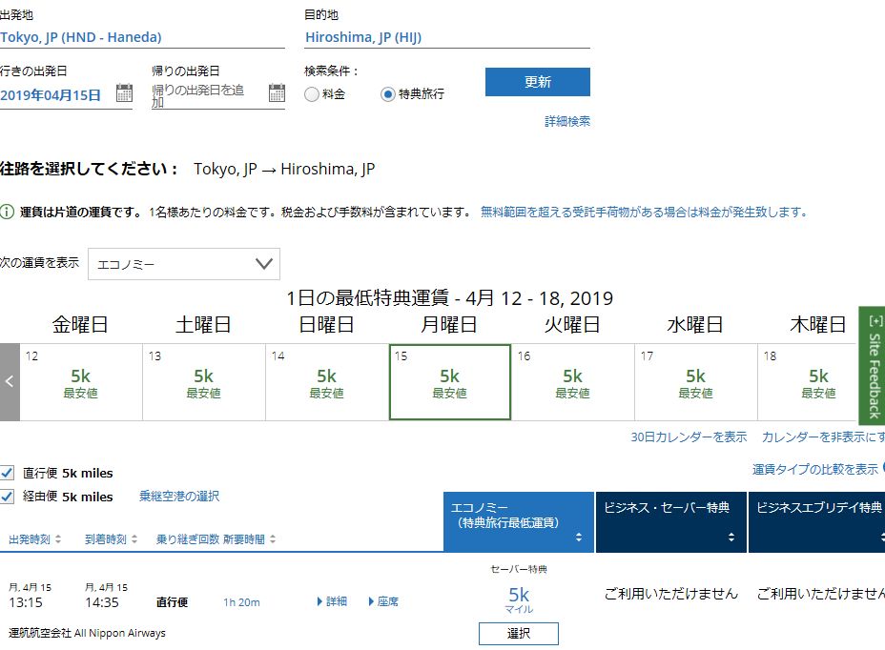The image size is (885, 650).
Task: Open 運賃タイプの比較を表示 link
Action: pyautogui.click(x=815, y=470)
